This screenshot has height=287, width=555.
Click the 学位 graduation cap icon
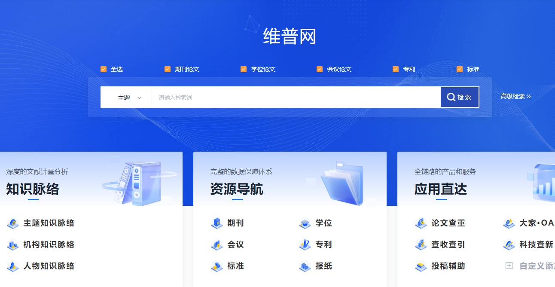pyautogui.click(x=305, y=223)
